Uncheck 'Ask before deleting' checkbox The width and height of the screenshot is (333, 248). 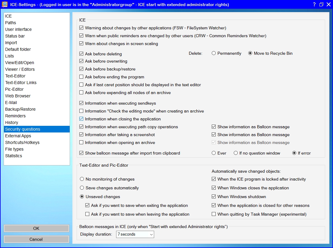tap(81, 54)
